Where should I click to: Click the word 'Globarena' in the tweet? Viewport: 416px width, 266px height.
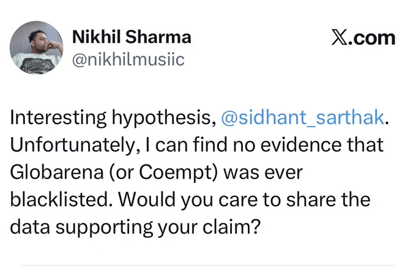pos(57,172)
